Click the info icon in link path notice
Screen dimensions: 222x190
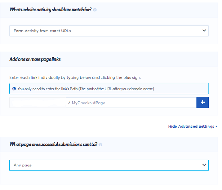click(14, 89)
